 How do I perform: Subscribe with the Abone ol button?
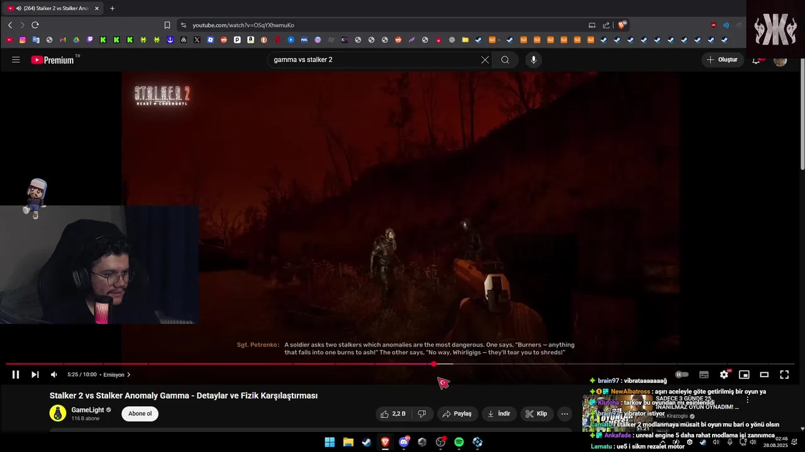[x=140, y=414]
